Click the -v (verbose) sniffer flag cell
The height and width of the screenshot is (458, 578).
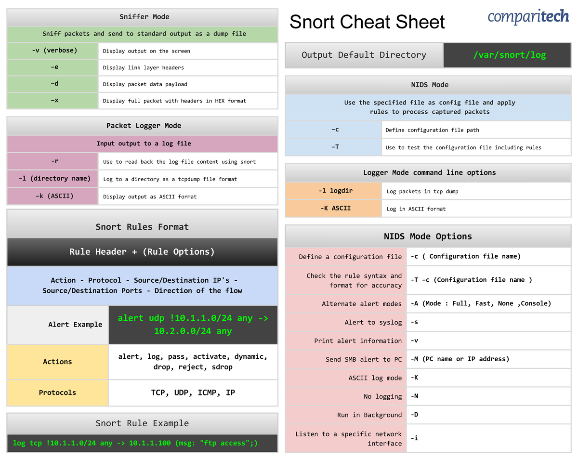tap(52, 50)
